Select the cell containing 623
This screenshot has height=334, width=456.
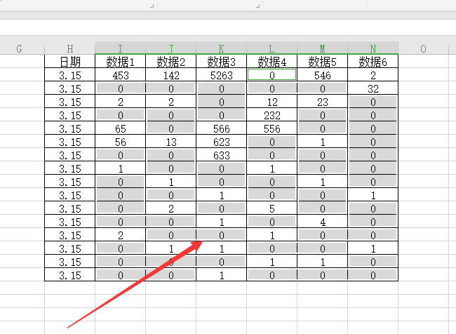[x=221, y=142]
